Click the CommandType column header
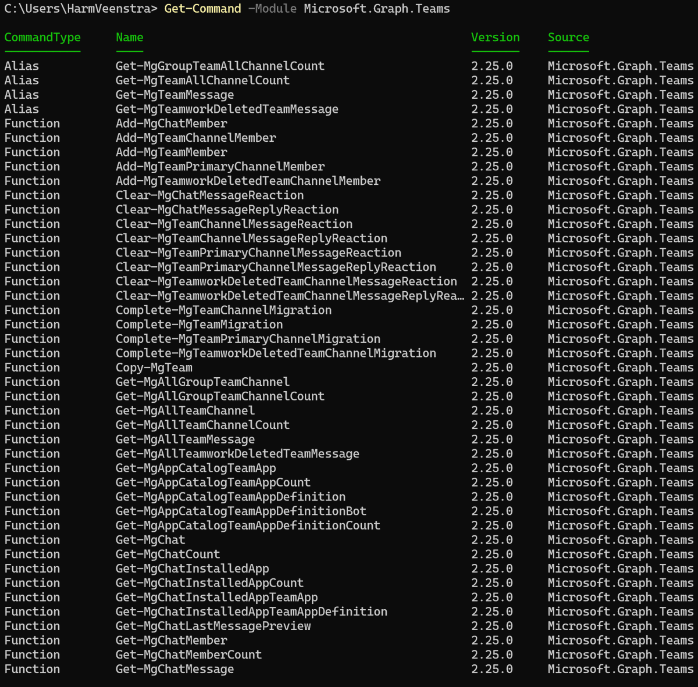 tap(42, 37)
